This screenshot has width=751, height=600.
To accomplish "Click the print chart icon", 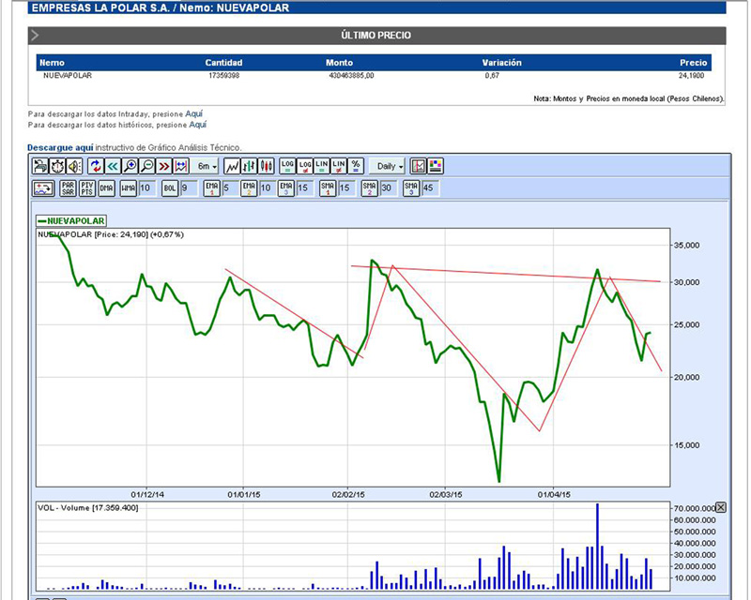I will pos(40,166).
